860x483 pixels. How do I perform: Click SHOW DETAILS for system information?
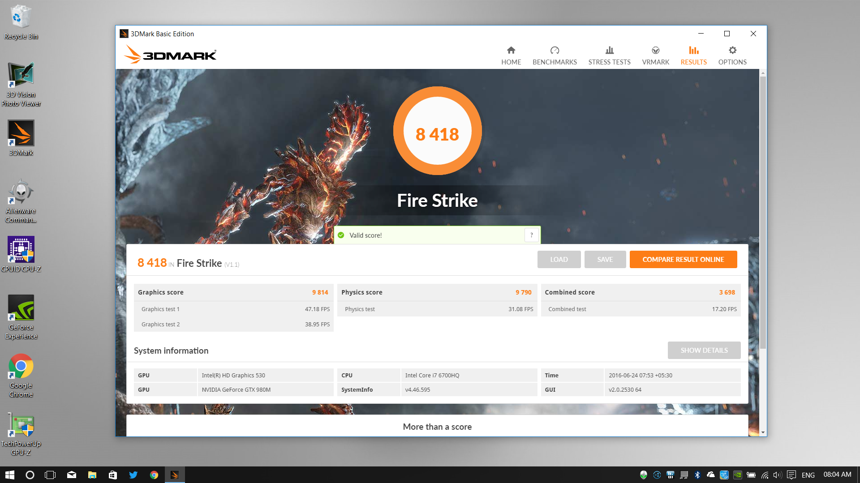704,350
